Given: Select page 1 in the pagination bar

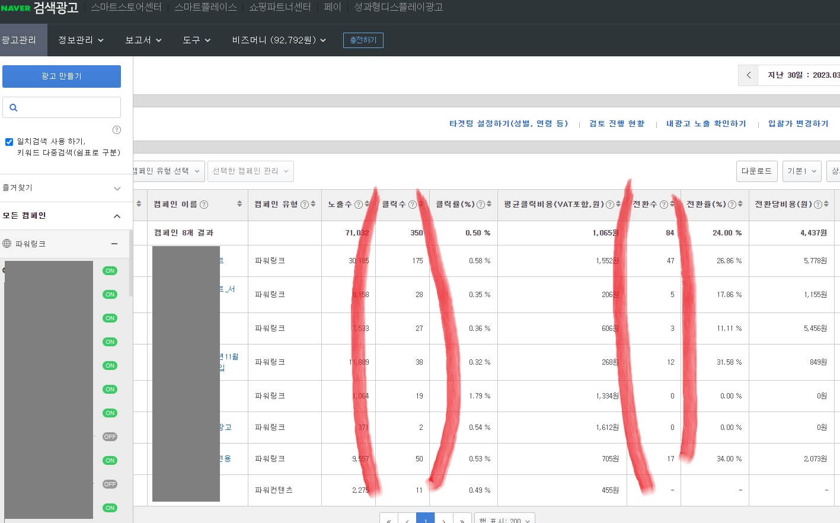Looking at the screenshot, I should [425, 519].
